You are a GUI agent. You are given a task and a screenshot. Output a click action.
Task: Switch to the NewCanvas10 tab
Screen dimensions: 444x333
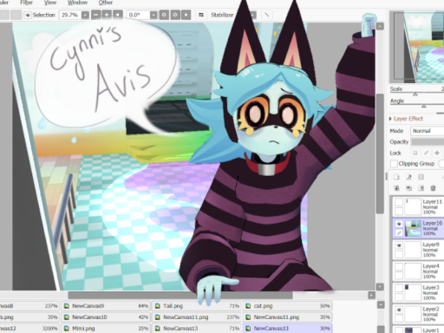point(105,317)
